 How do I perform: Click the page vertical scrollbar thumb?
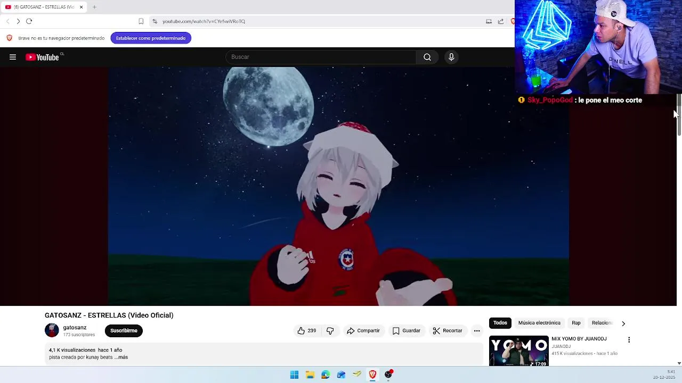[x=679, y=115]
